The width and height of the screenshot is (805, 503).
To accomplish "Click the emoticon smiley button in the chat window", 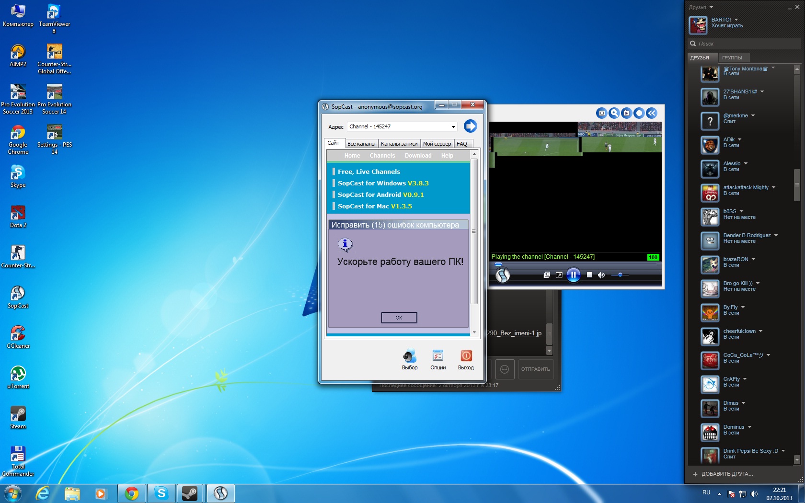I will (505, 369).
